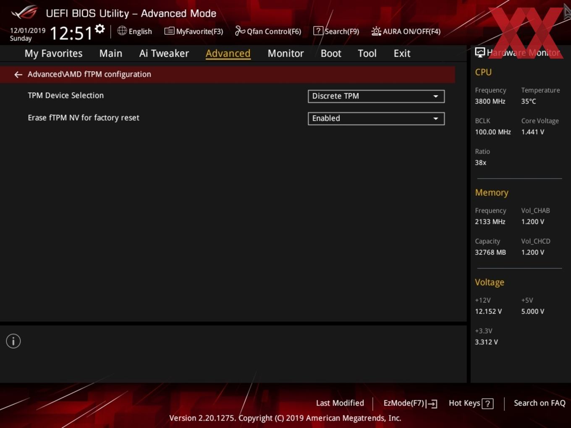Select Erase fTPM NV for factory reset label
Viewport: 571px width, 428px height.
[x=84, y=117]
